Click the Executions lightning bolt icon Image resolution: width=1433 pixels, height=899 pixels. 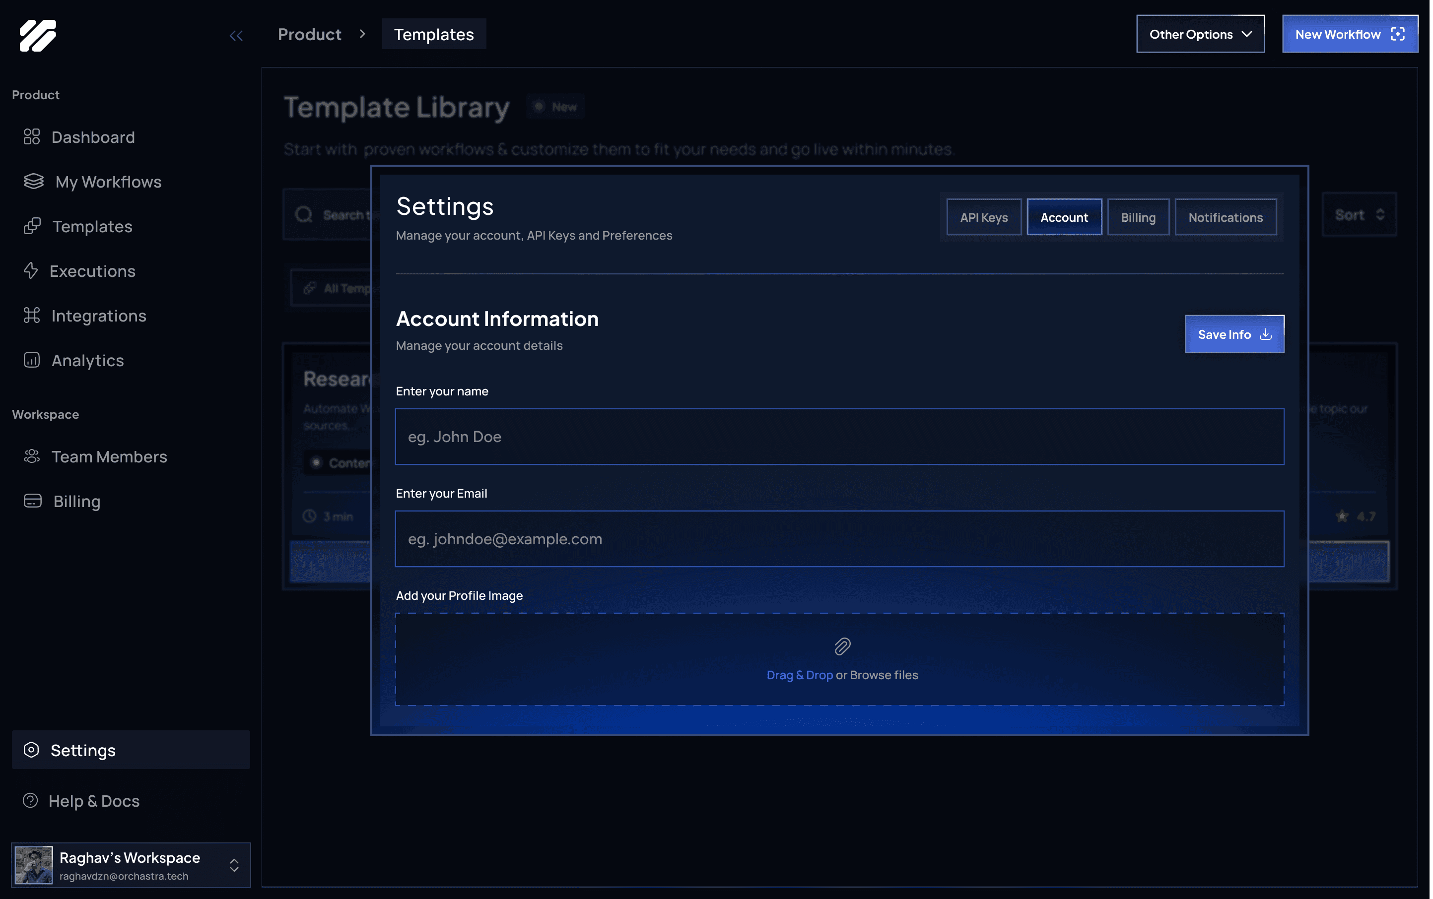click(x=31, y=270)
